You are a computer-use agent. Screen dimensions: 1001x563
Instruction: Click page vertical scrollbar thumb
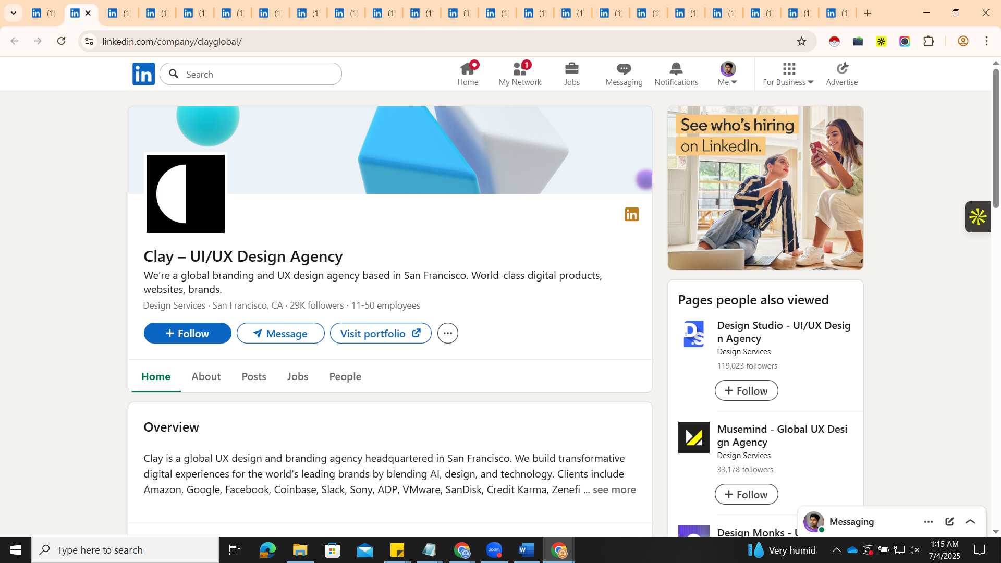tap(996, 138)
